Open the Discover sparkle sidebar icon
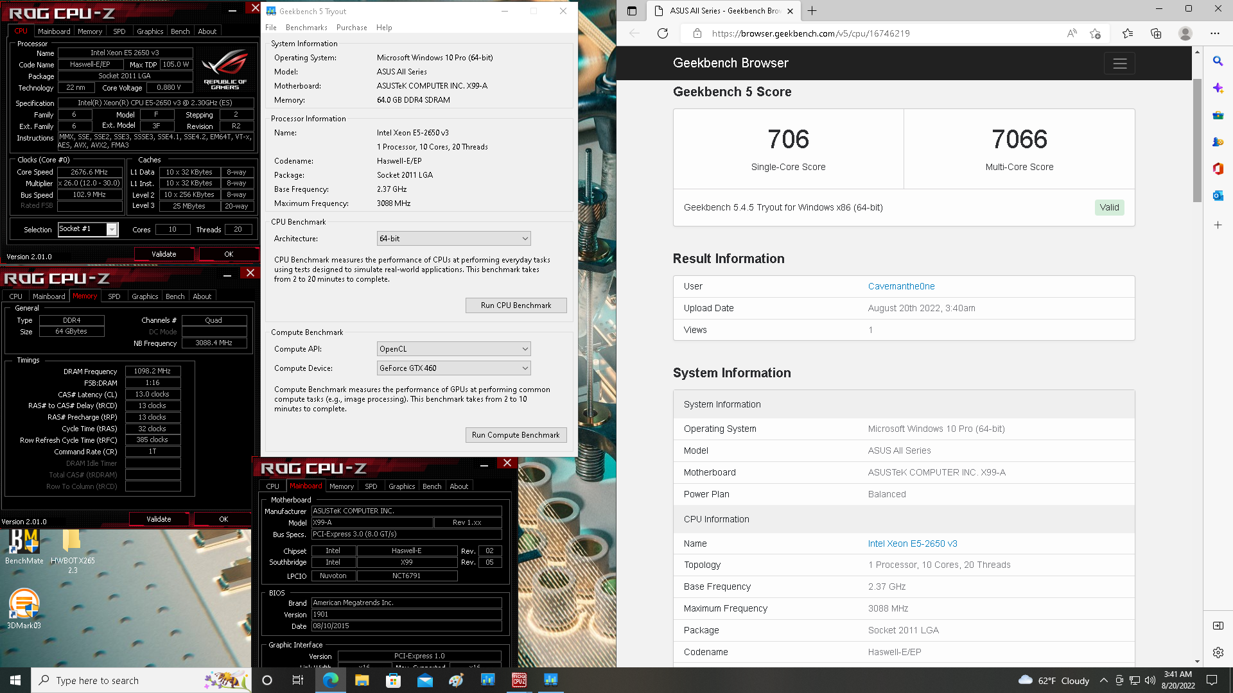Screen dimensions: 1233x693 point(1218,88)
